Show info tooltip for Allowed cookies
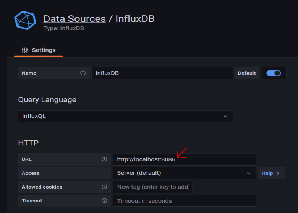The image size is (298, 213). coord(104,187)
